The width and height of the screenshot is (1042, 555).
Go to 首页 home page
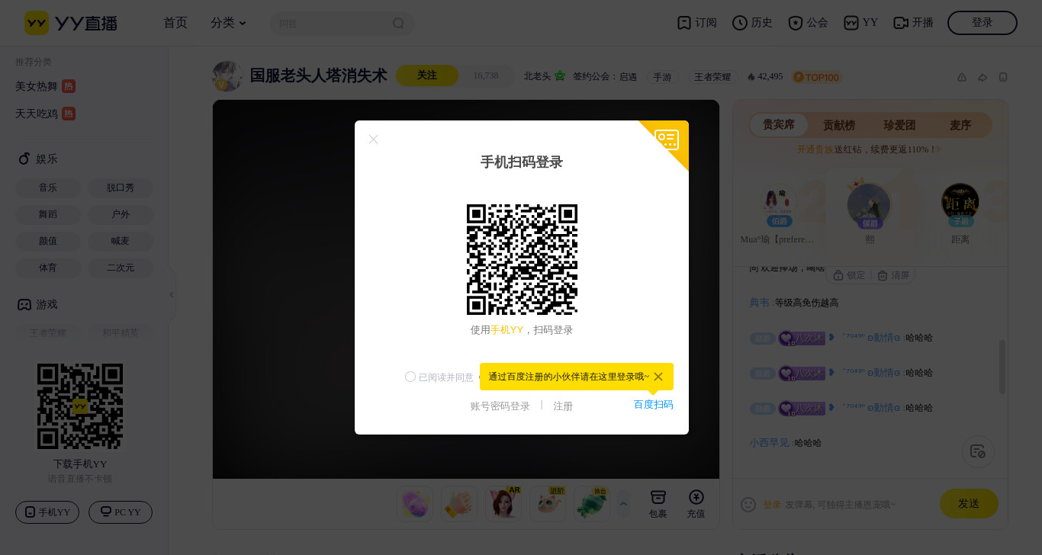pos(175,23)
